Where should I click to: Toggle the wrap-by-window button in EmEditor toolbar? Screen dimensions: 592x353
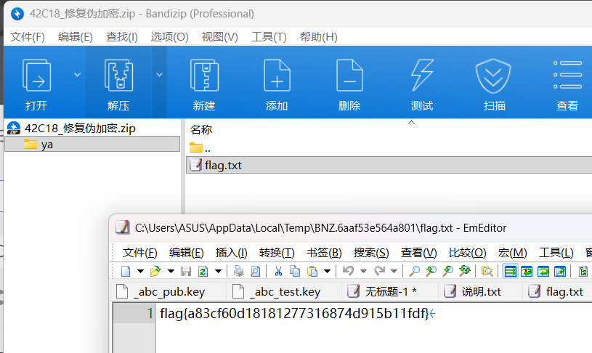point(543,271)
